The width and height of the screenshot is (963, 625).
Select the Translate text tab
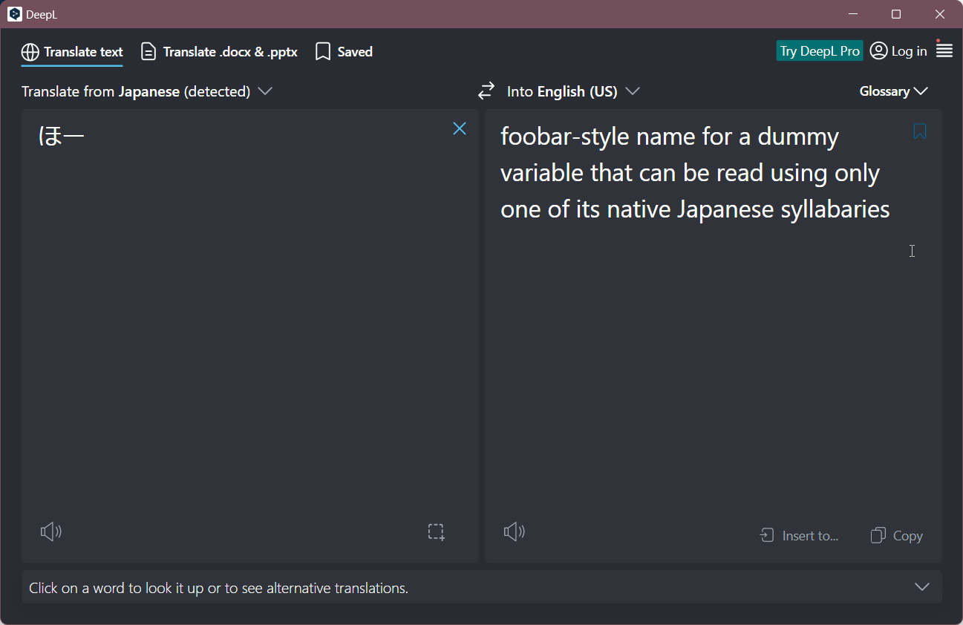(72, 52)
